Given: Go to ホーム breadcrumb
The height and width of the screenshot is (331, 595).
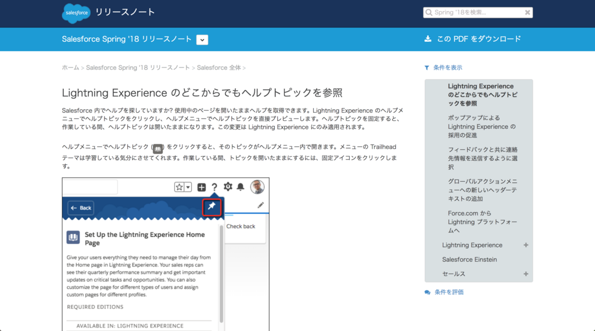Looking at the screenshot, I should [70, 67].
